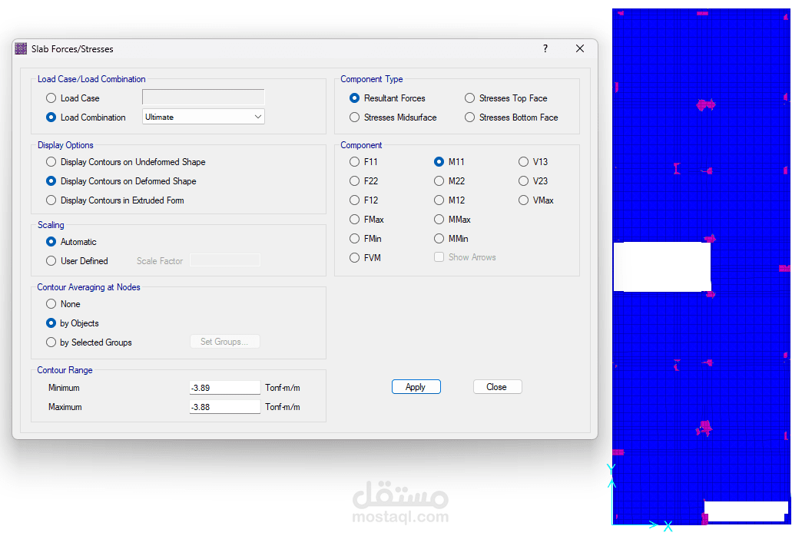Choose Display Contours in Extruded Form
802x536 pixels.
51,200
